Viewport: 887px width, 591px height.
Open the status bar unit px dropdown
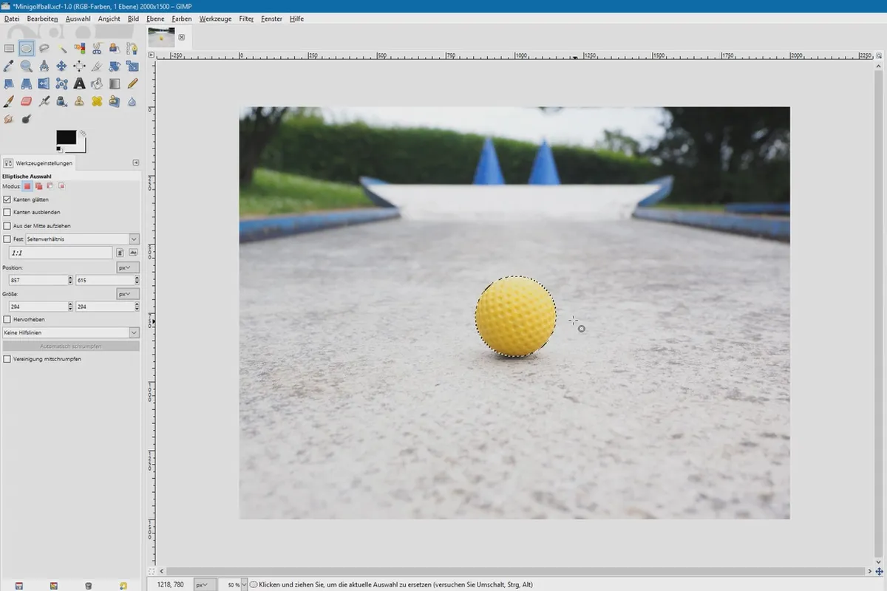[205, 584]
